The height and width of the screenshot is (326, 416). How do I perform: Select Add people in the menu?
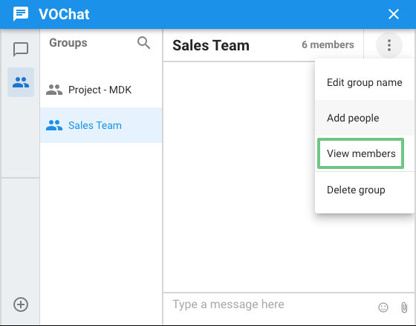(x=364, y=118)
